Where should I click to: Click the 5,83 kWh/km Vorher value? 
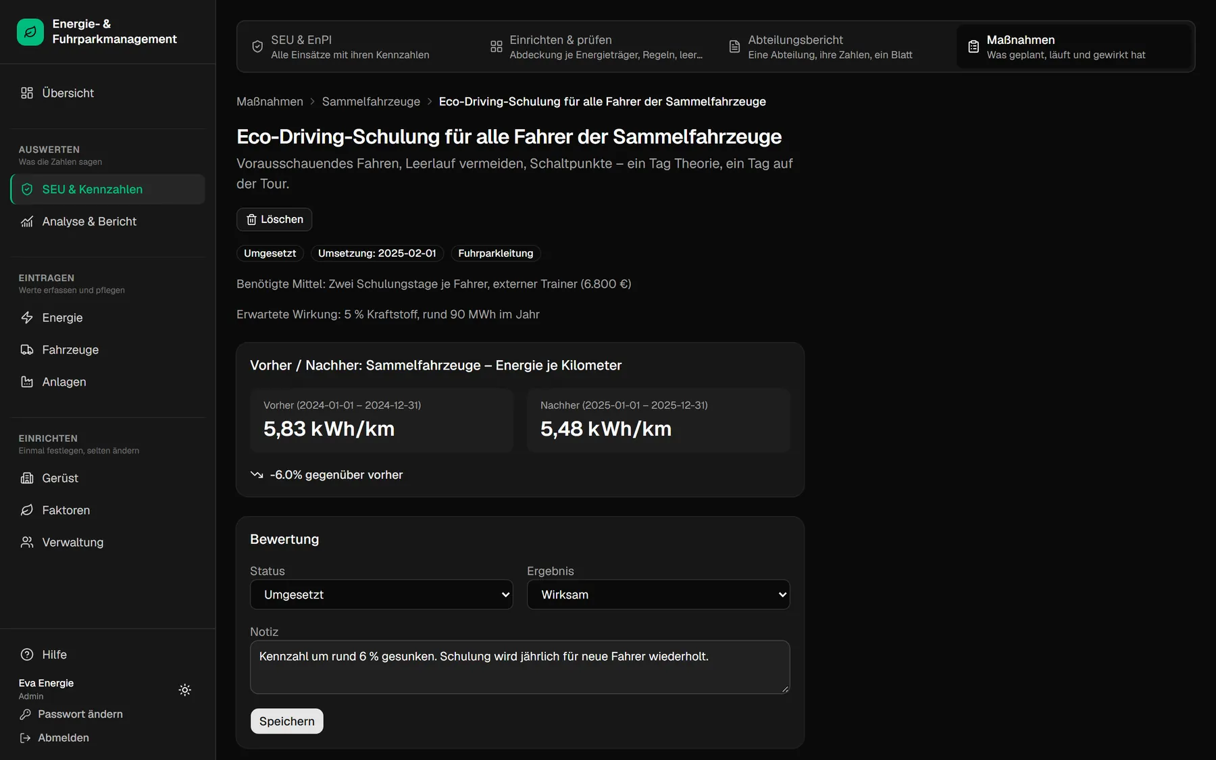tap(329, 429)
